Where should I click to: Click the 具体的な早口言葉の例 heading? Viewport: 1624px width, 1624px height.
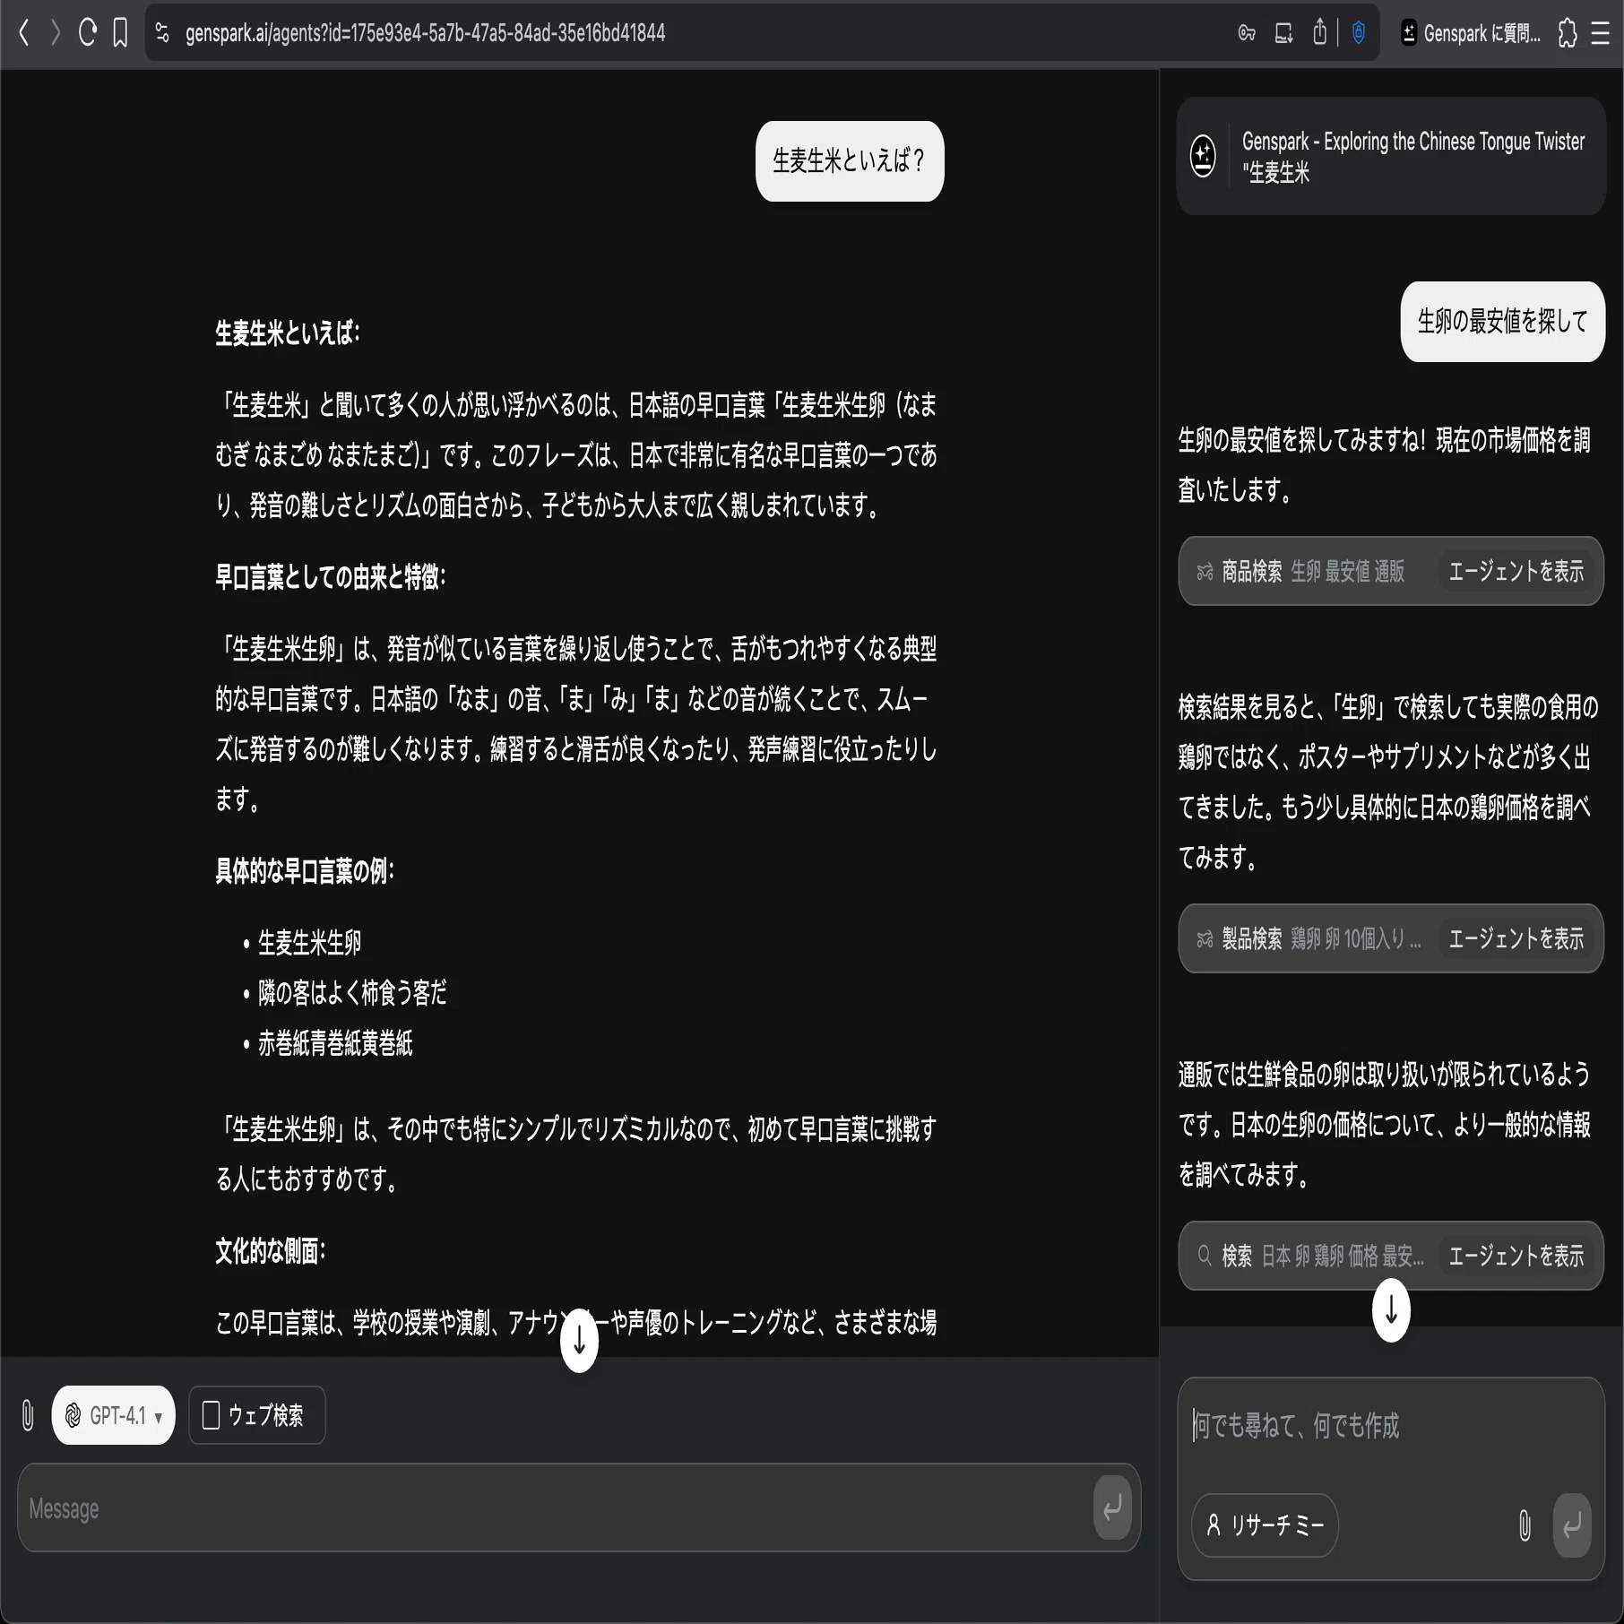point(305,871)
